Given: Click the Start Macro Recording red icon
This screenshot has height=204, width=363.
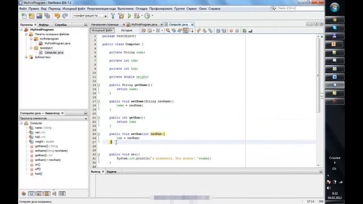Looking at the screenshot, I should click(231, 31).
